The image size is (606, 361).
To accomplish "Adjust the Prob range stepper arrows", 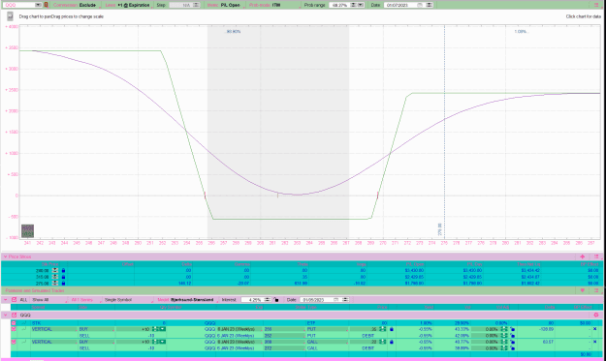I will 353,5.
